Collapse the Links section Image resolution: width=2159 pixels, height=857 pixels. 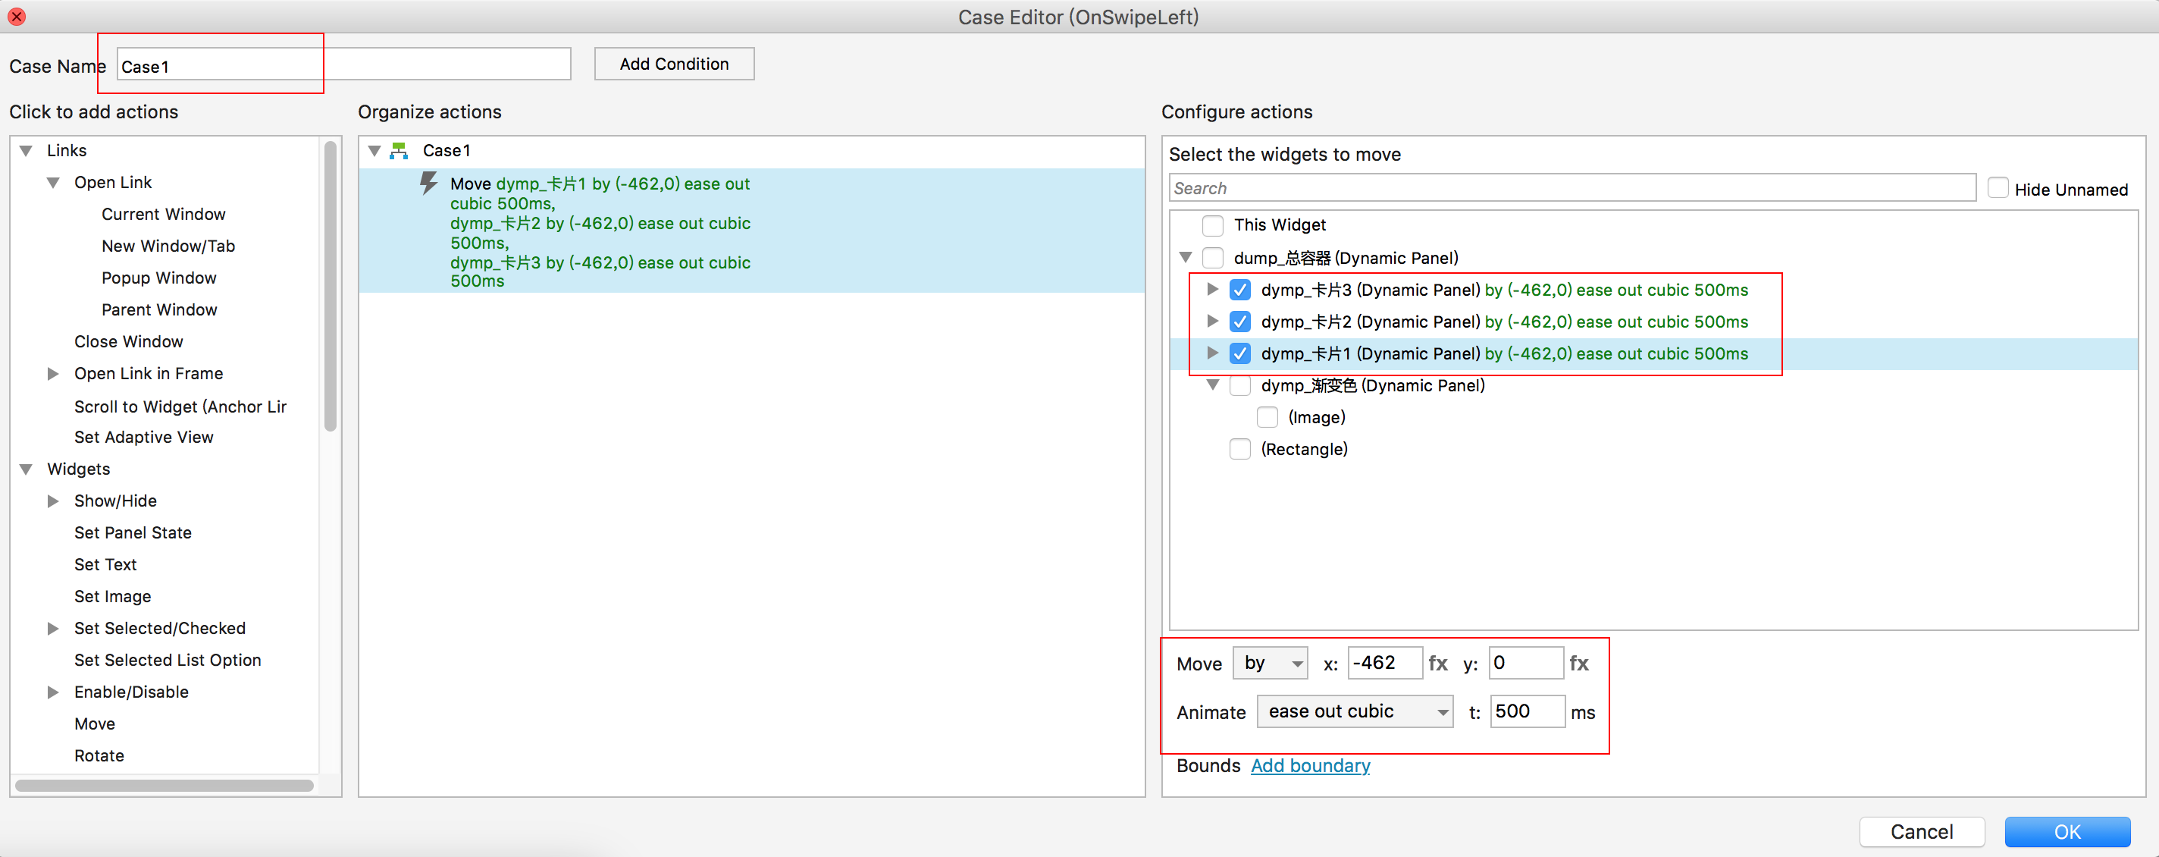click(26, 151)
